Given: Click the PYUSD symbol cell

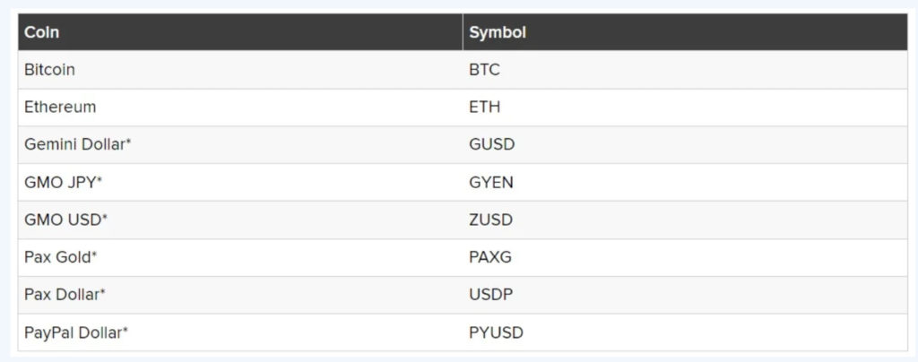Looking at the screenshot, I should [x=496, y=332].
